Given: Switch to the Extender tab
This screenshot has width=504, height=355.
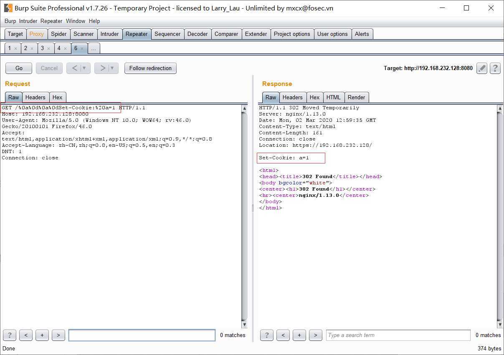Looking at the screenshot, I should click(x=256, y=34).
